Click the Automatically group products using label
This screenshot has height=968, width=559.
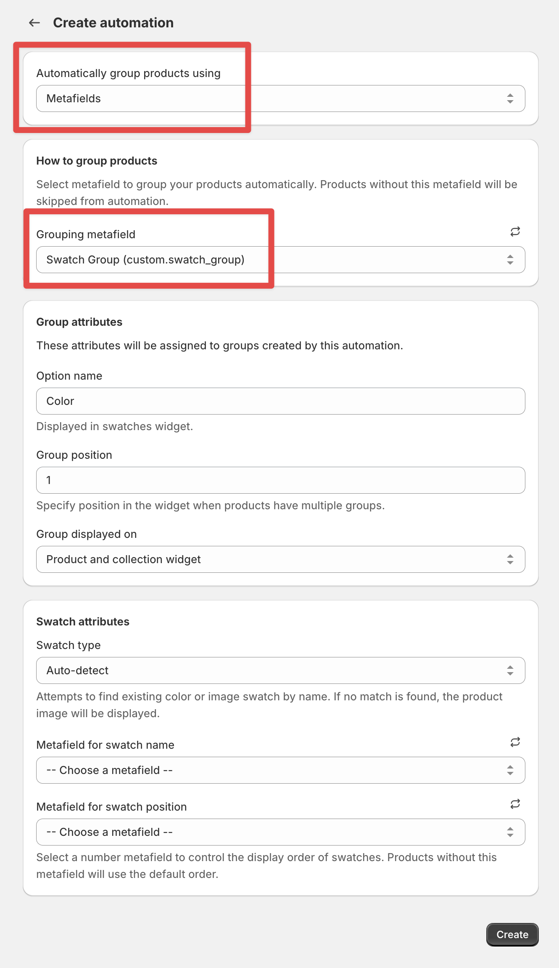point(128,73)
